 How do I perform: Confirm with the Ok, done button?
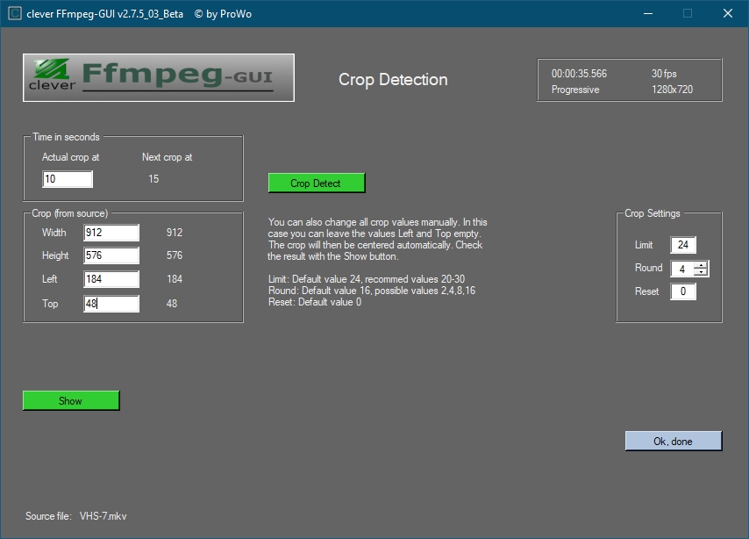(674, 441)
